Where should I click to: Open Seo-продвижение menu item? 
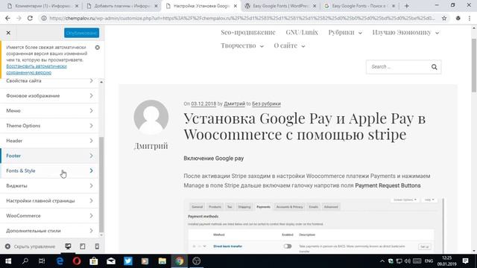(248, 32)
